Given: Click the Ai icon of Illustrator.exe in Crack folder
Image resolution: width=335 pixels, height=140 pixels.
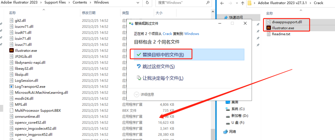Looking at the screenshot, I should [269, 28].
